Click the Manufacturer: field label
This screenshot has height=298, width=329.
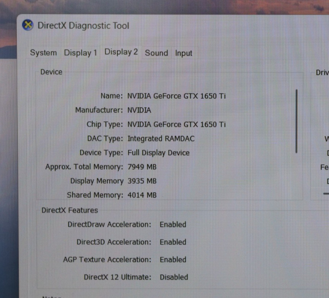(x=99, y=110)
